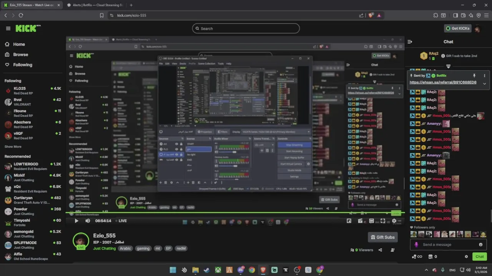This screenshot has height=276, width=492.
Task: Open Brave Wallet icon
Action: coord(463,15)
